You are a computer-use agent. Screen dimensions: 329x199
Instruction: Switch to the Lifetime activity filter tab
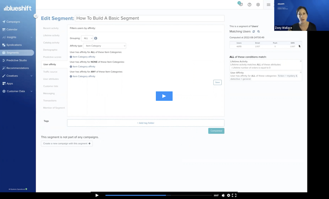51,35
